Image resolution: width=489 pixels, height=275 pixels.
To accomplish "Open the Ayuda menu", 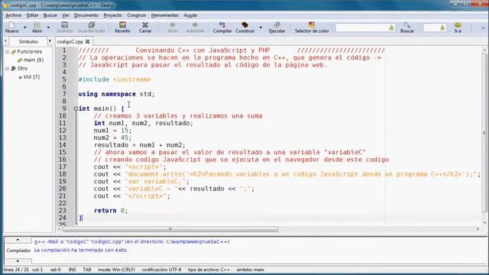I will click(x=190, y=15).
